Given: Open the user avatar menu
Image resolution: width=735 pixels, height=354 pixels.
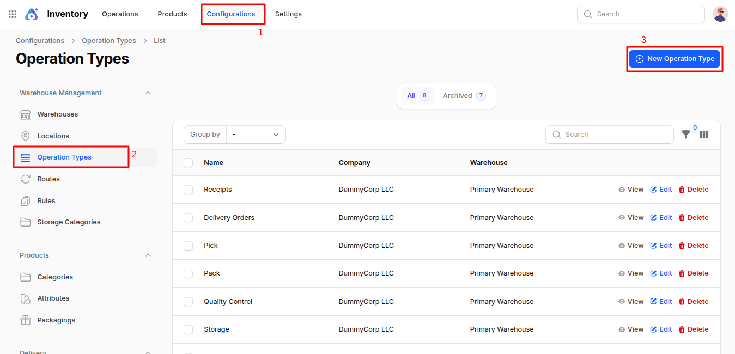Looking at the screenshot, I should (720, 14).
